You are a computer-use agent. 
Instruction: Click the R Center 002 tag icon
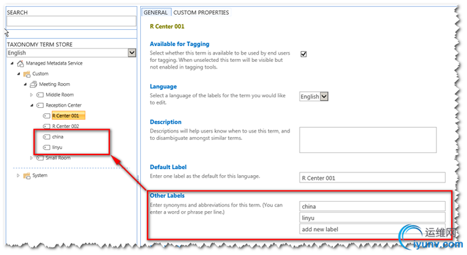click(x=47, y=127)
